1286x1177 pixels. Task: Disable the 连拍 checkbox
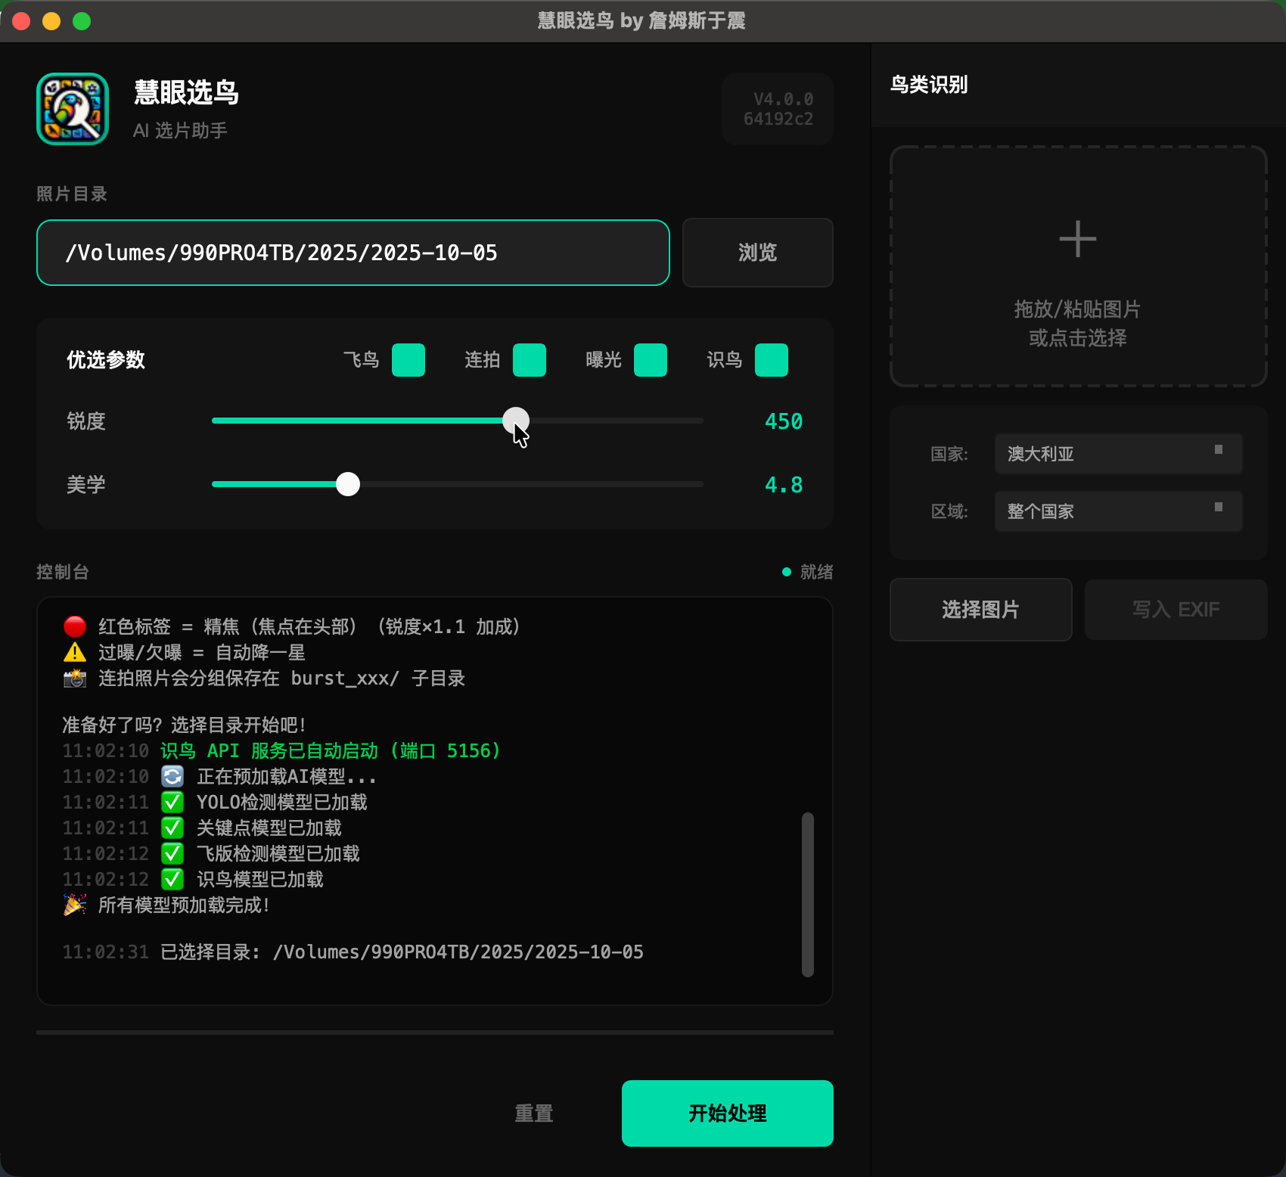tap(530, 361)
